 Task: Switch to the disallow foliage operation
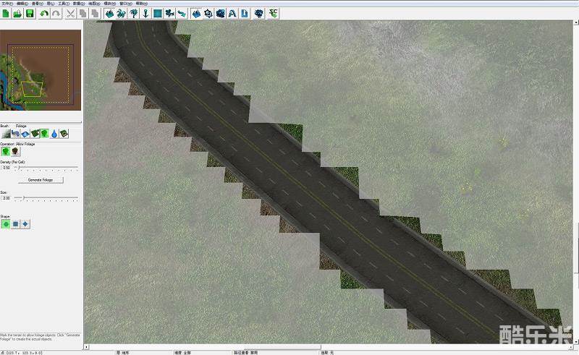16,152
